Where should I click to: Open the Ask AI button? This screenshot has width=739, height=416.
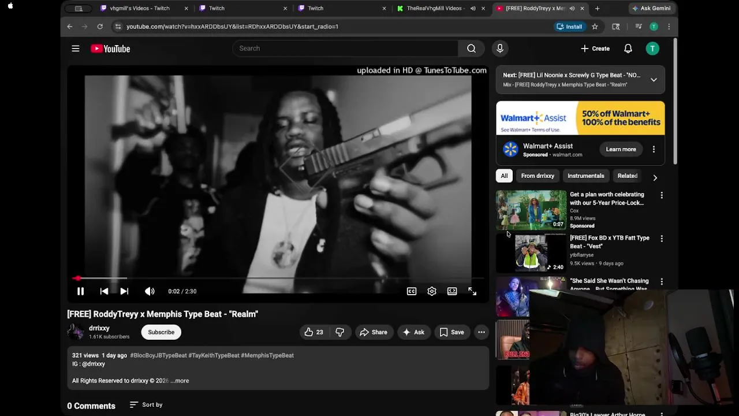coord(413,332)
